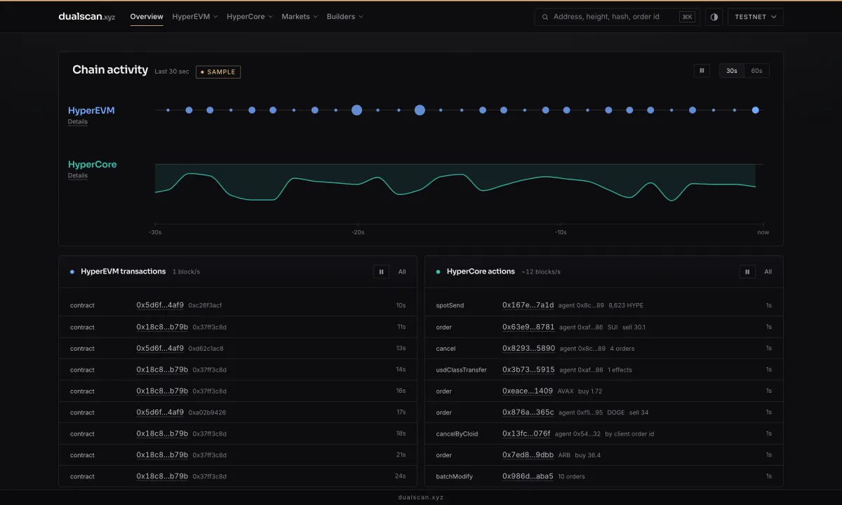Pause the HyperEVM transactions feed
Viewport: 842px width, 505px height.
pyautogui.click(x=381, y=271)
